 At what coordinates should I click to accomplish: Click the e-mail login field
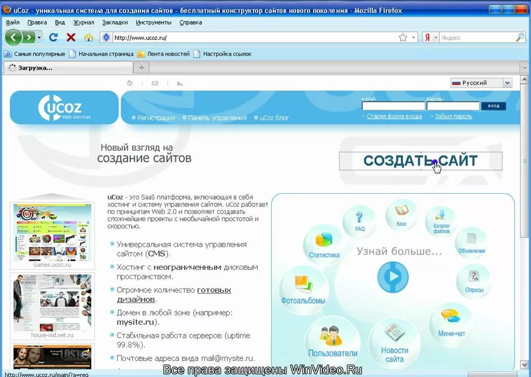click(x=393, y=106)
